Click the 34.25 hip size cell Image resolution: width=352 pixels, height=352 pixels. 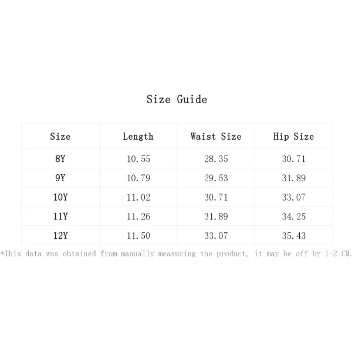point(294,216)
